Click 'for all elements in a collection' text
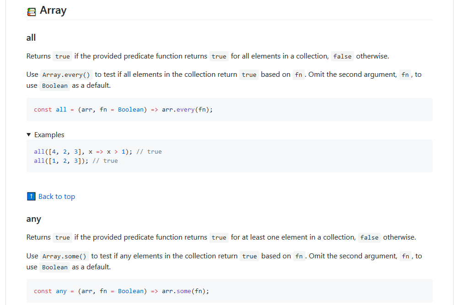 click(279, 56)
